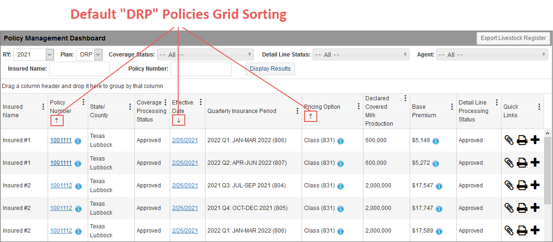Open column menu for Quarterly Insurance Period

tap(297, 111)
